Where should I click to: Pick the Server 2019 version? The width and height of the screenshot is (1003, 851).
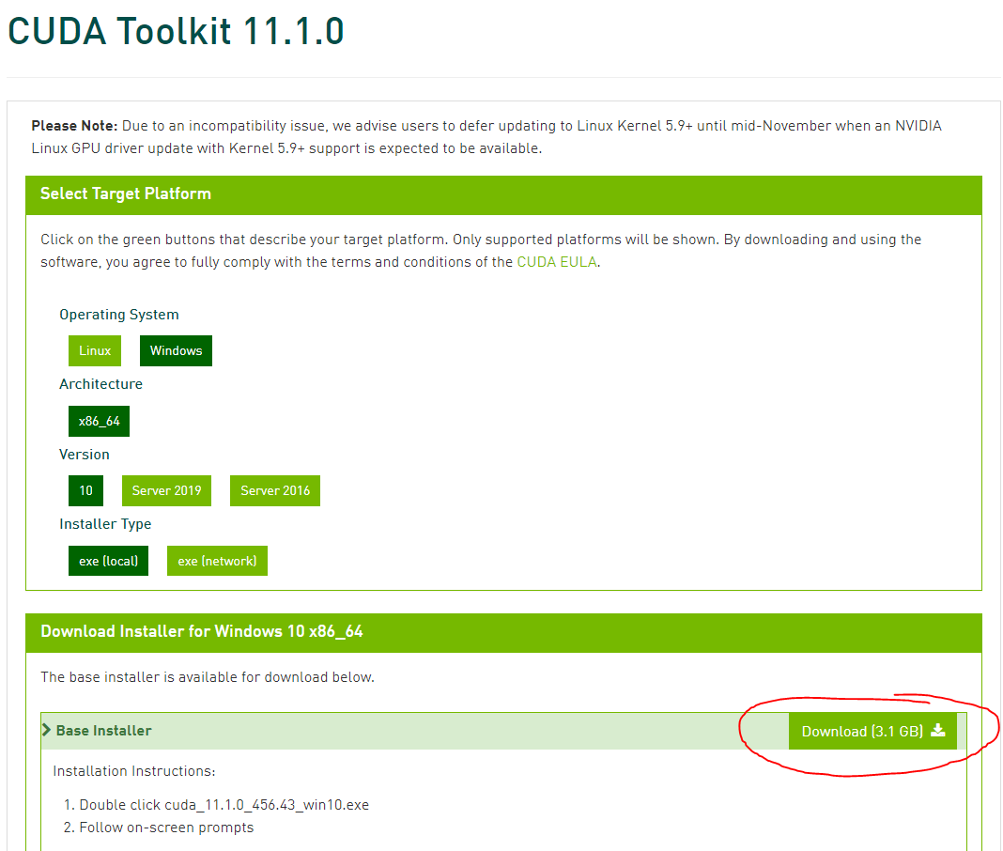[166, 490]
